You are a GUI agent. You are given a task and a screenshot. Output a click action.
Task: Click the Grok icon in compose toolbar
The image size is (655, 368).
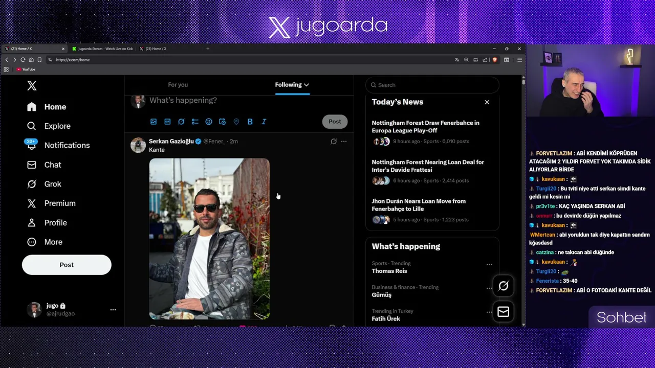point(181,122)
